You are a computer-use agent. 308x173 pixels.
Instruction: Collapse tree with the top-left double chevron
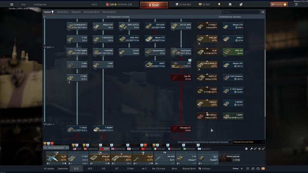(x=45, y=17)
